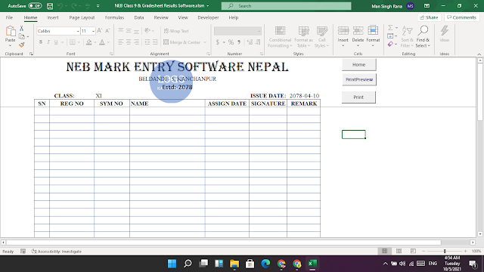Switch to the Page Layout tab
Screen dimensions: 484x272
pos(82,17)
